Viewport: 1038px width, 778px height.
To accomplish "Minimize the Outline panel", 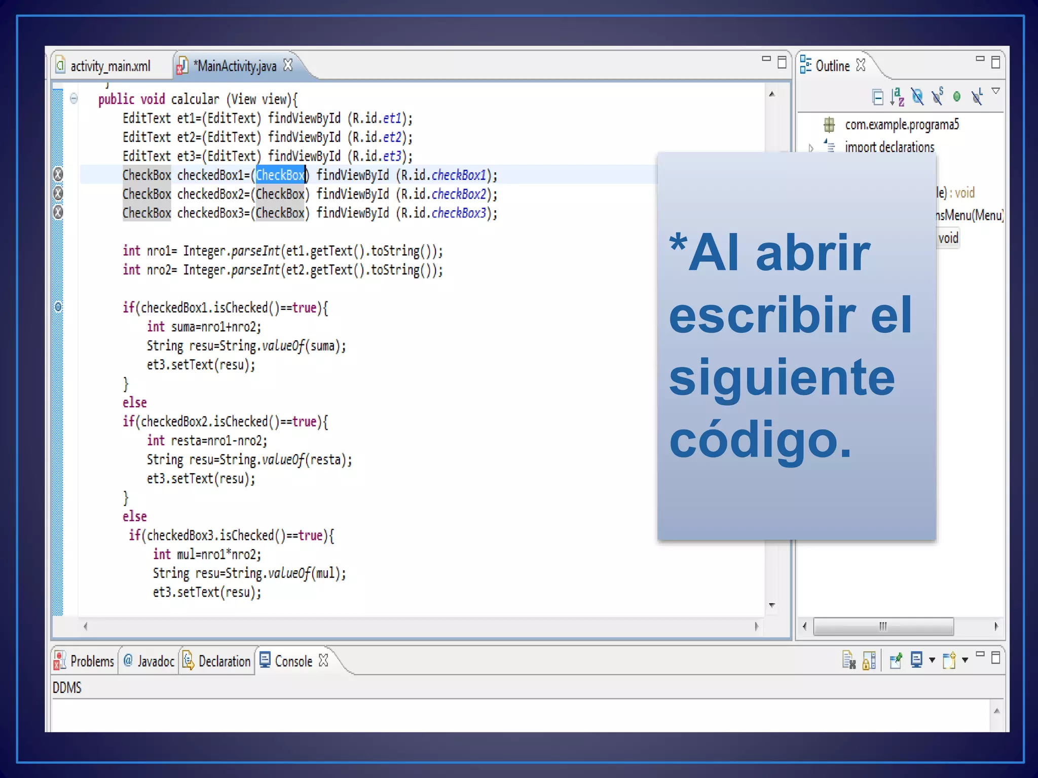I will tap(980, 60).
